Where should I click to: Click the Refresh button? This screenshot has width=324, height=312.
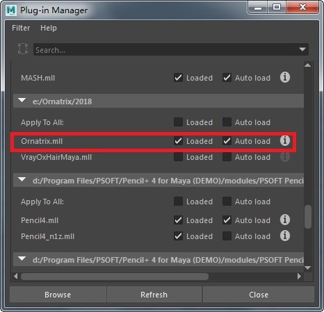(154, 295)
